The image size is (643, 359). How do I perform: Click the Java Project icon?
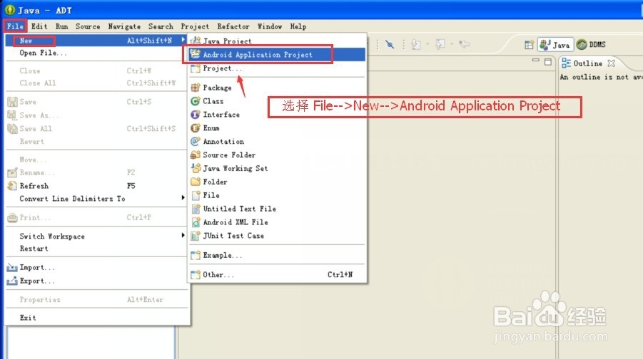[x=196, y=41]
